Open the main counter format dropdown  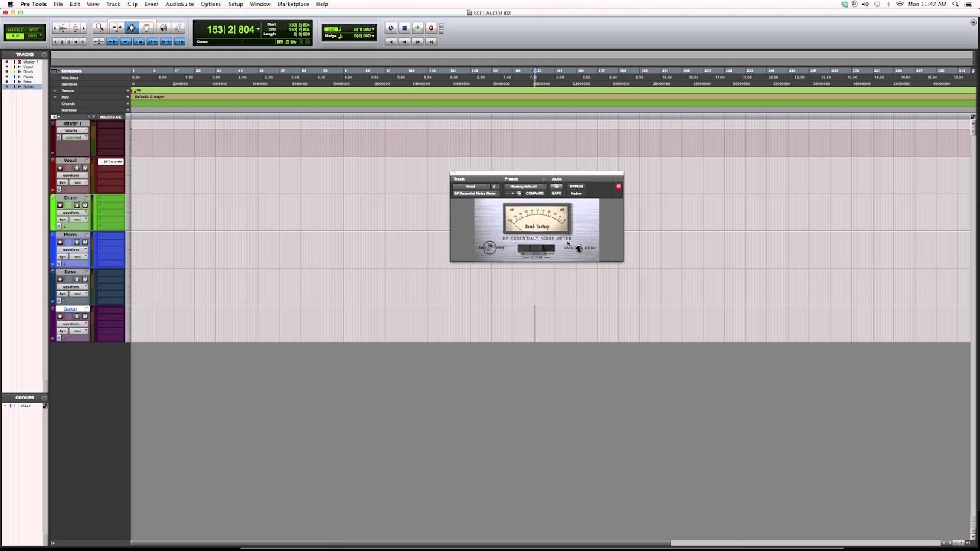[258, 29]
